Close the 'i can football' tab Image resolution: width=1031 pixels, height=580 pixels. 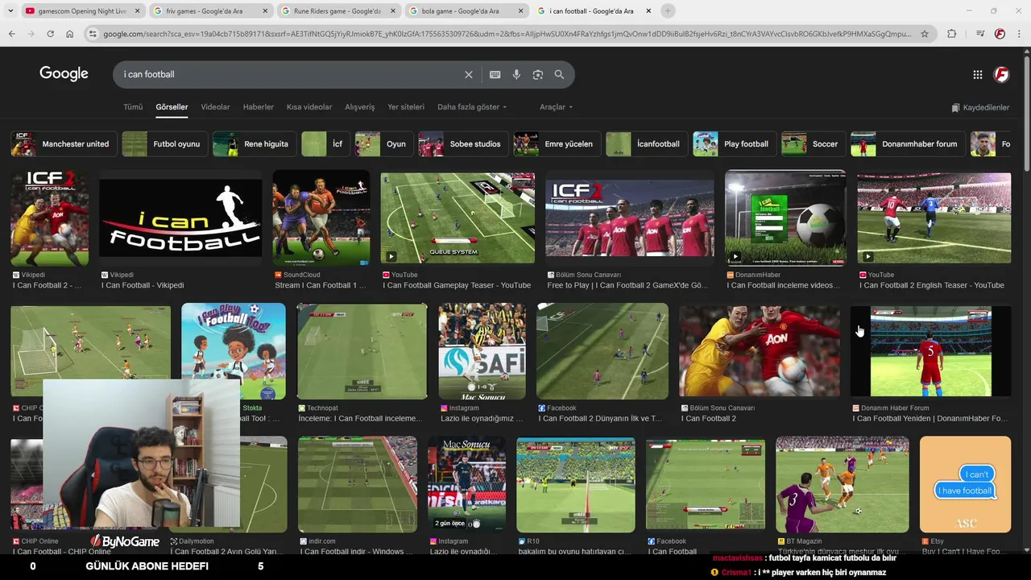tap(648, 11)
